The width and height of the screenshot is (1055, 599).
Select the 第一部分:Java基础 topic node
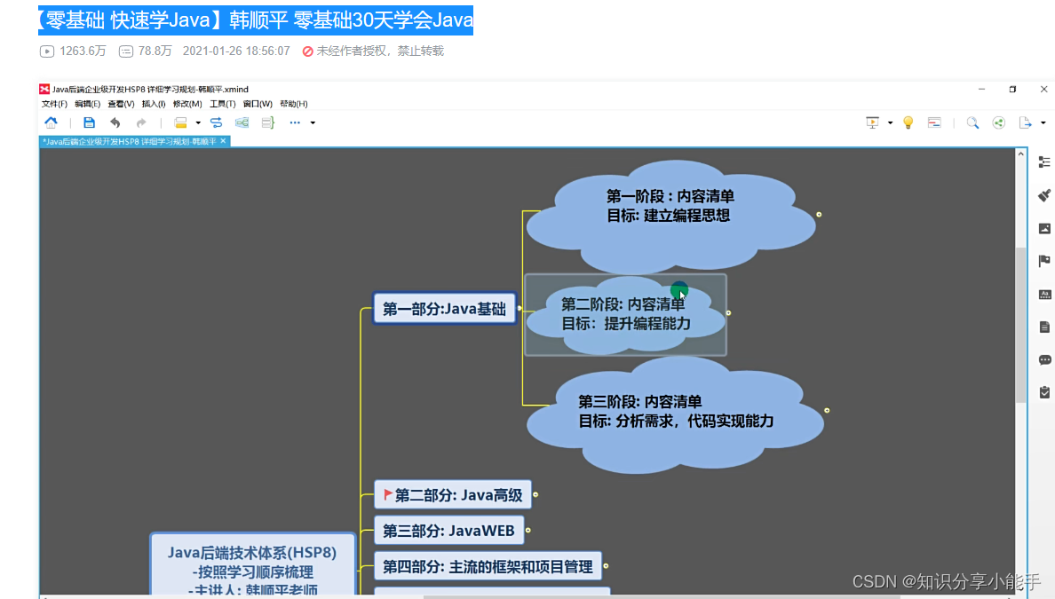(x=444, y=309)
